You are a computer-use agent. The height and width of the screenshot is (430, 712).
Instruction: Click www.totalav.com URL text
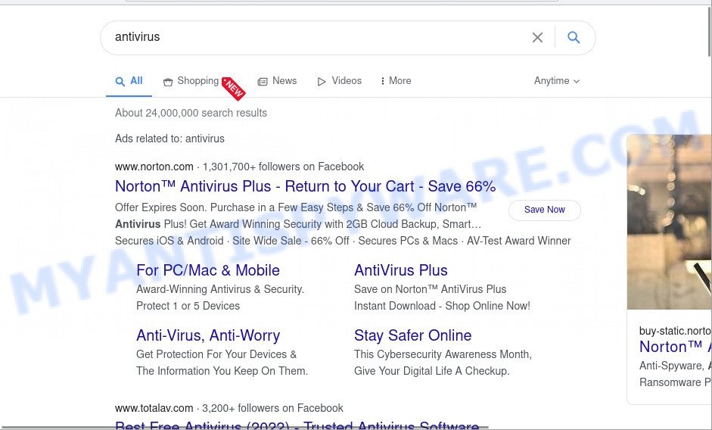(x=154, y=408)
